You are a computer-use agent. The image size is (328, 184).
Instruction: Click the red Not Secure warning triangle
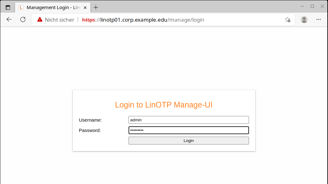[40, 20]
